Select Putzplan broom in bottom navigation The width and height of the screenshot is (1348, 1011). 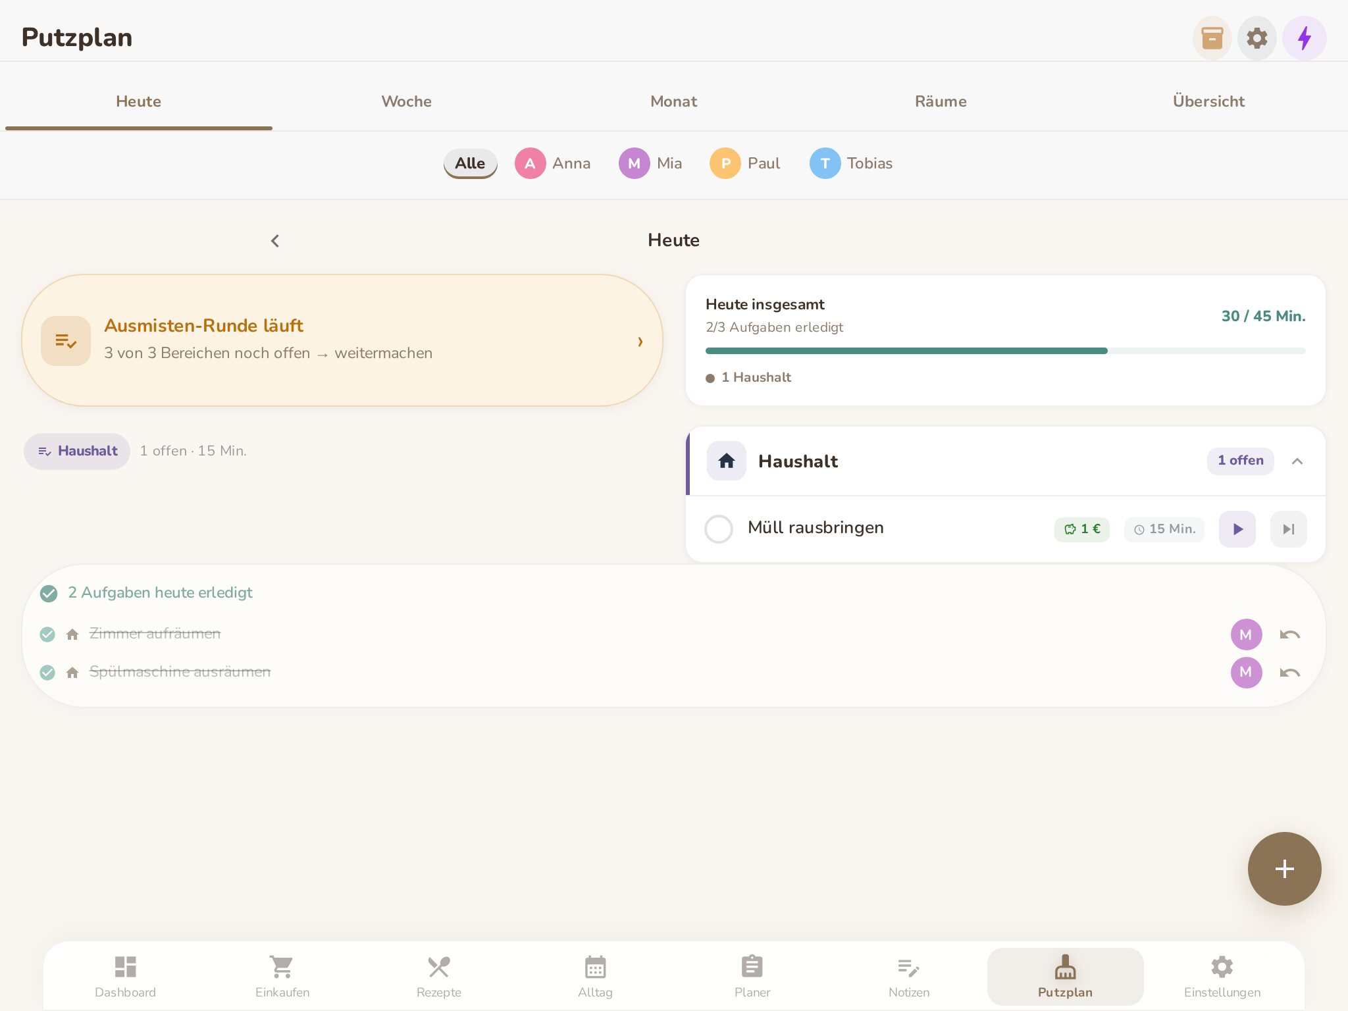click(1066, 977)
